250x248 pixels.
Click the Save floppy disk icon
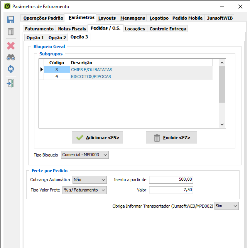click(11, 20)
